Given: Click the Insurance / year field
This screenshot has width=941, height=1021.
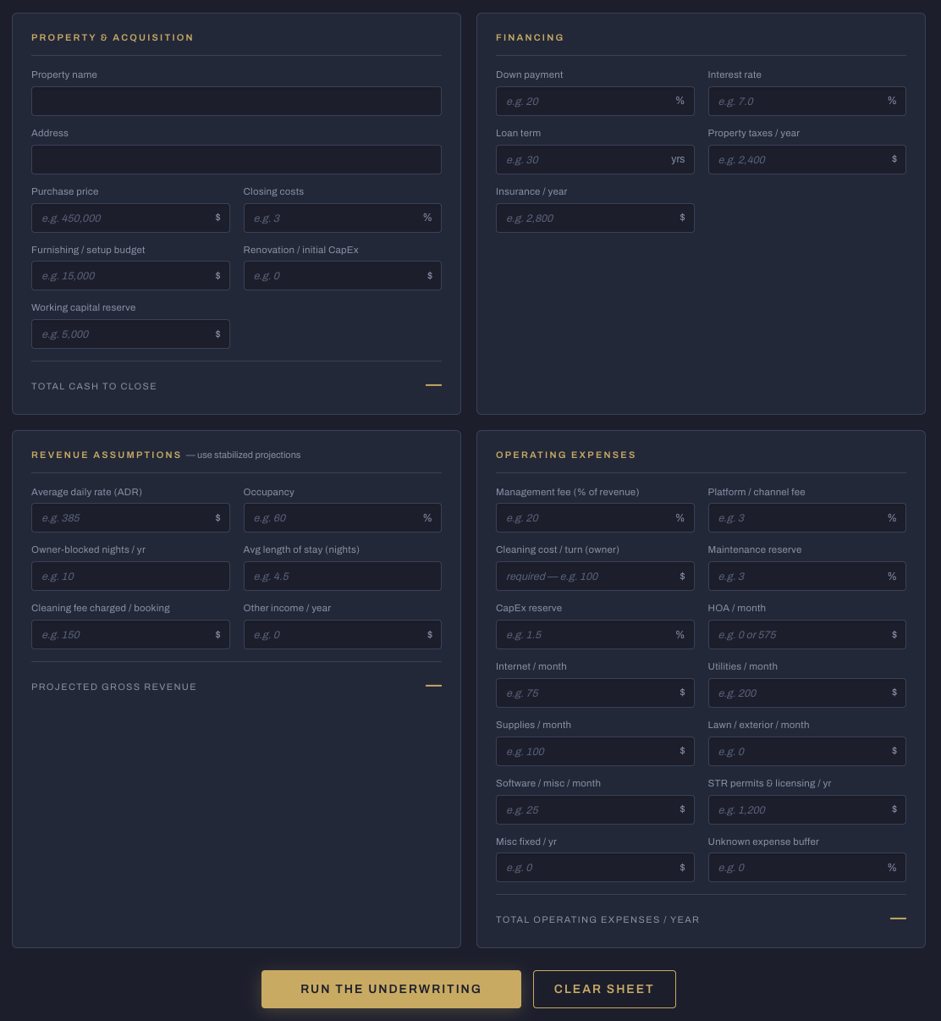Looking at the screenshot, I should [x=595, y=218].
